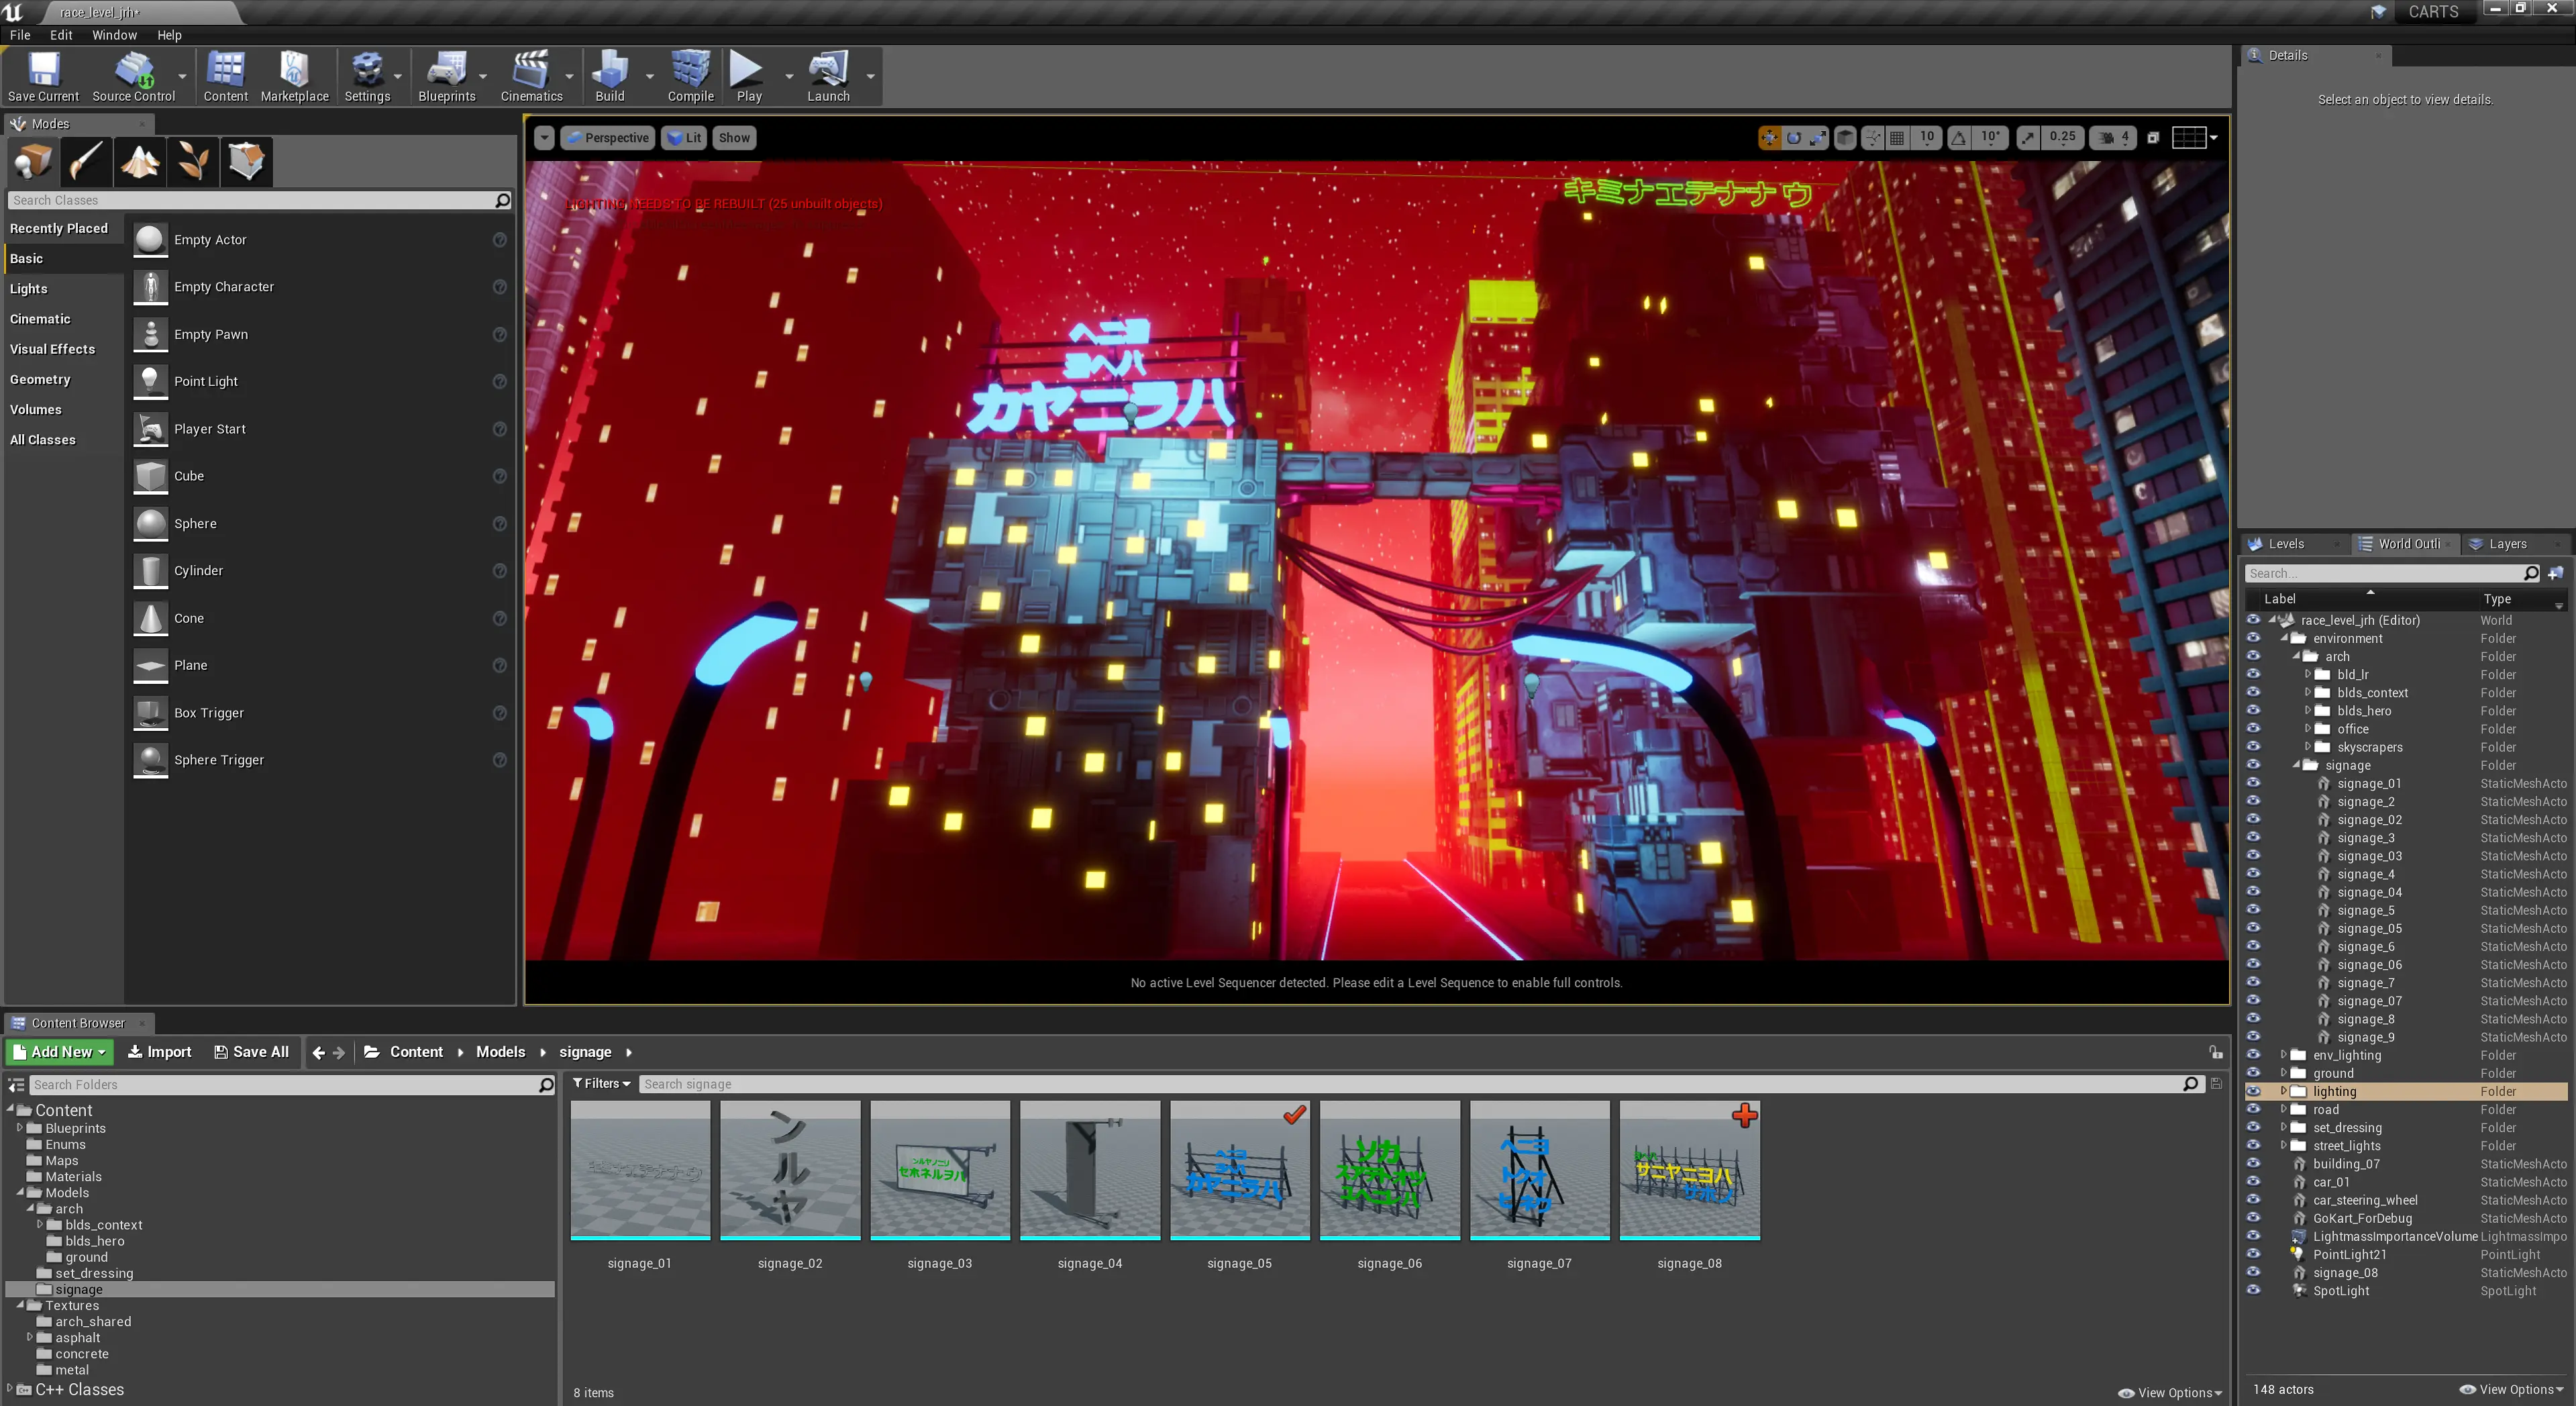Image resolution: width=2576 pixels, height=1406 pixels.
Task: Click the Show button in viewport
Action: [x=733, y=138]
